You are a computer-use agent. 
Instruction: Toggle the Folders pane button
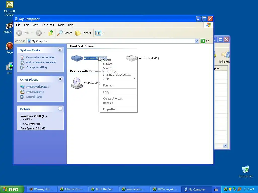point(83,33)
